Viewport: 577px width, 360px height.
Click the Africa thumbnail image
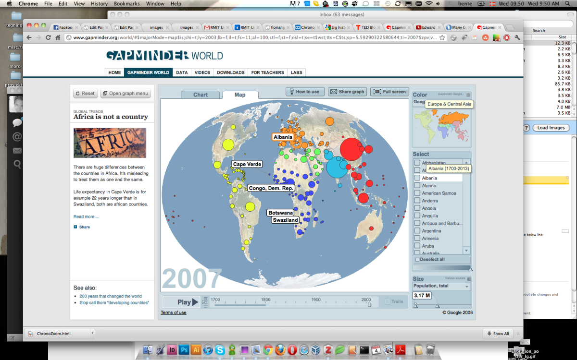coord(110,143)
